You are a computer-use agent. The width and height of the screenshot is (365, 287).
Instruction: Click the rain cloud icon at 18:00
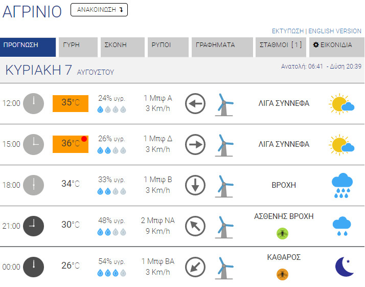click(x=342, y=185)
